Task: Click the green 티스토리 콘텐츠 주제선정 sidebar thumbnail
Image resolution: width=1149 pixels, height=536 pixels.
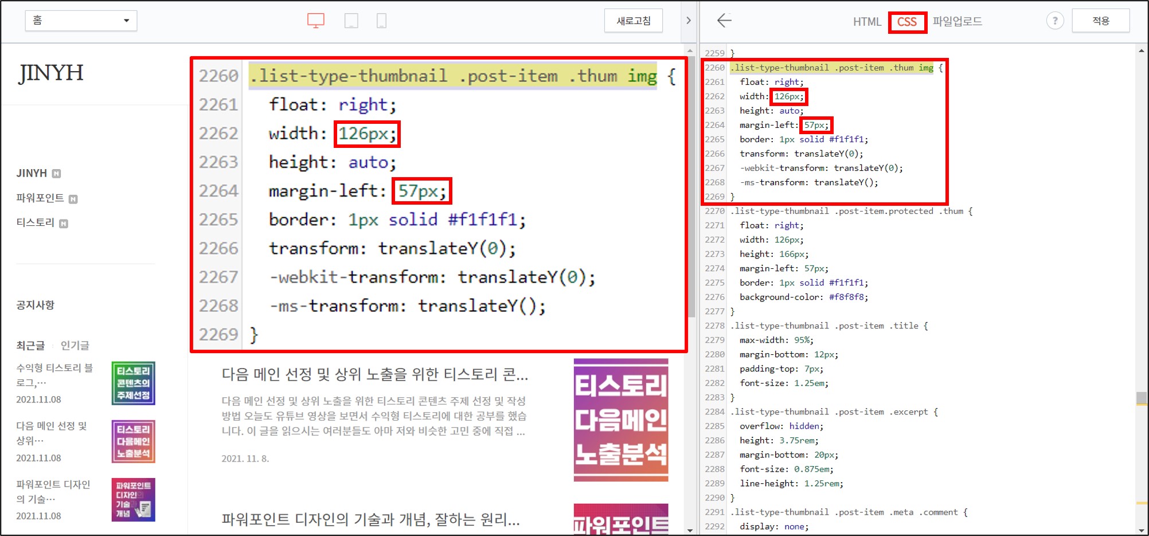Action: (134, 383)
